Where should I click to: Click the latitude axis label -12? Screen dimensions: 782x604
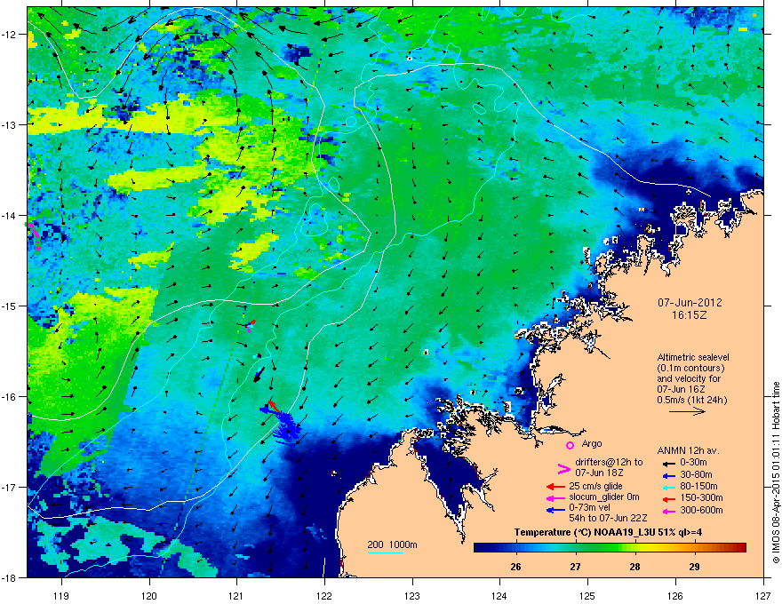click(10, 35)
